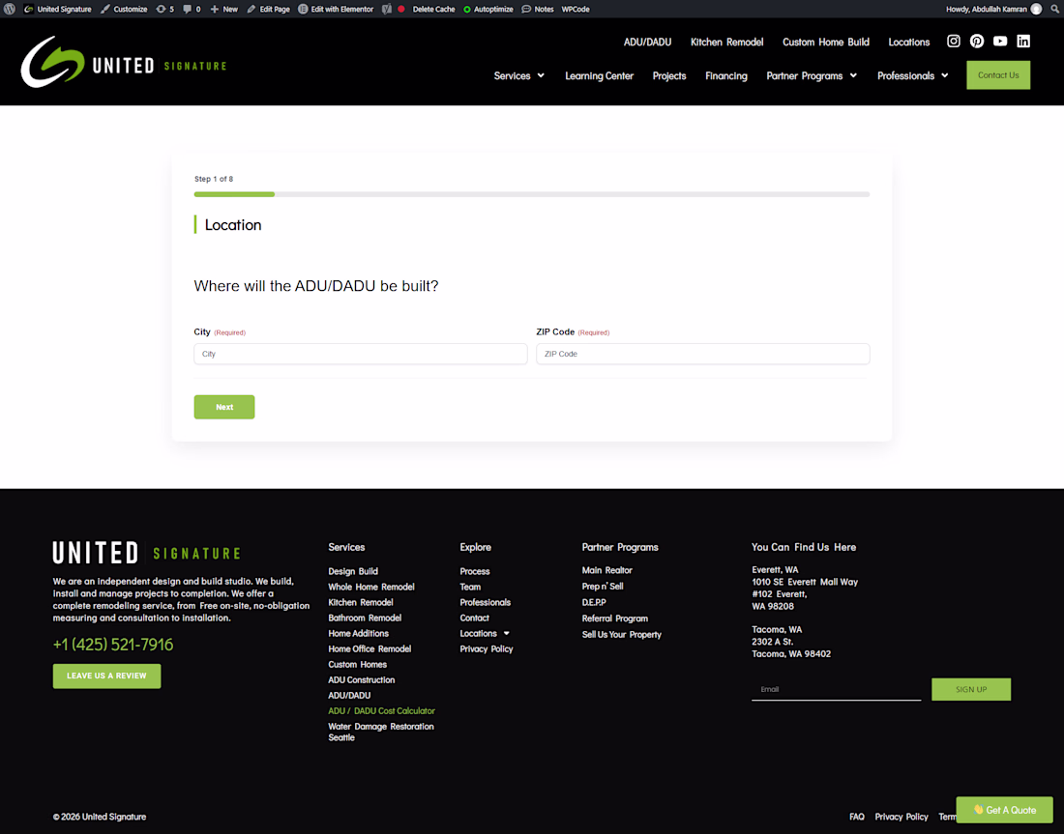Open the Learning Center menu item
This screenshot has height=834, width=1064.
point(599,76)
